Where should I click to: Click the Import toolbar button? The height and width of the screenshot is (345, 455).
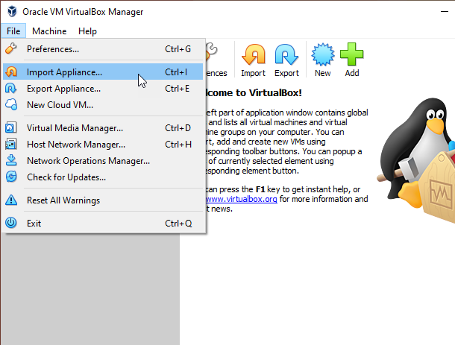pyautogui.click(x=254, y=60)
